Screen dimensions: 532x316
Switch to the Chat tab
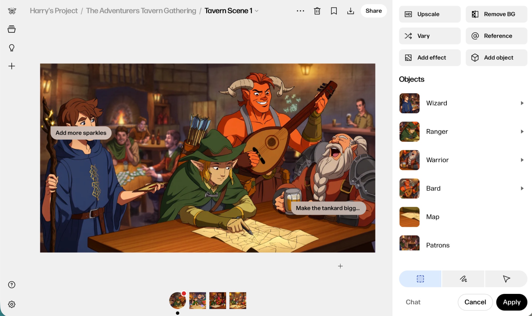click(x=413, y=302)
